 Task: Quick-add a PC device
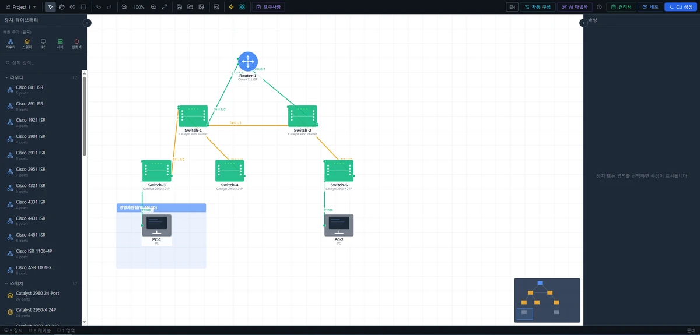43,44
